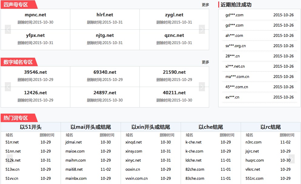This screenshot has width=301, height=184.
Task: Choose the 39546.net domain
Action: (x=35, y=72)
